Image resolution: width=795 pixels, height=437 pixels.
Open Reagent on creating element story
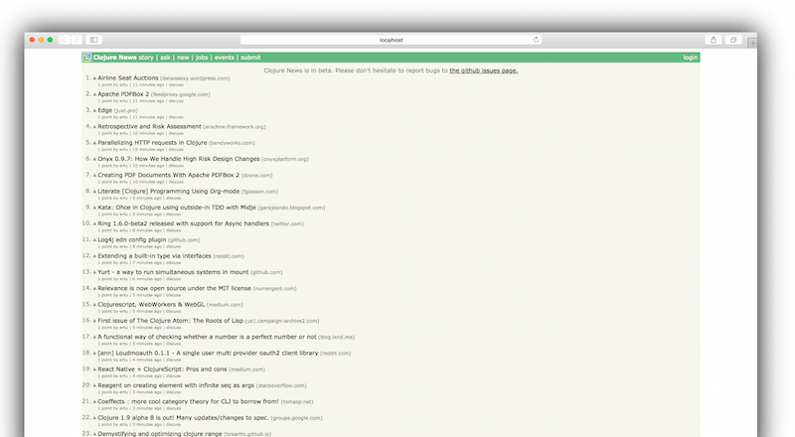point(176,385)
